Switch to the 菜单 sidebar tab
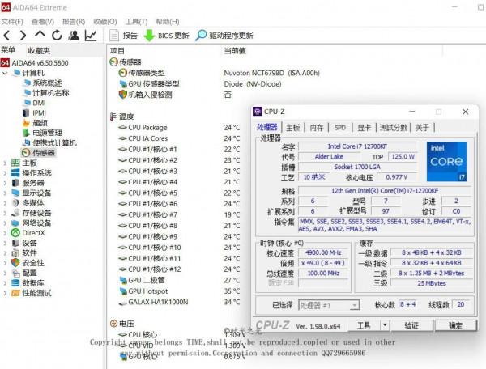 point(8,50)
